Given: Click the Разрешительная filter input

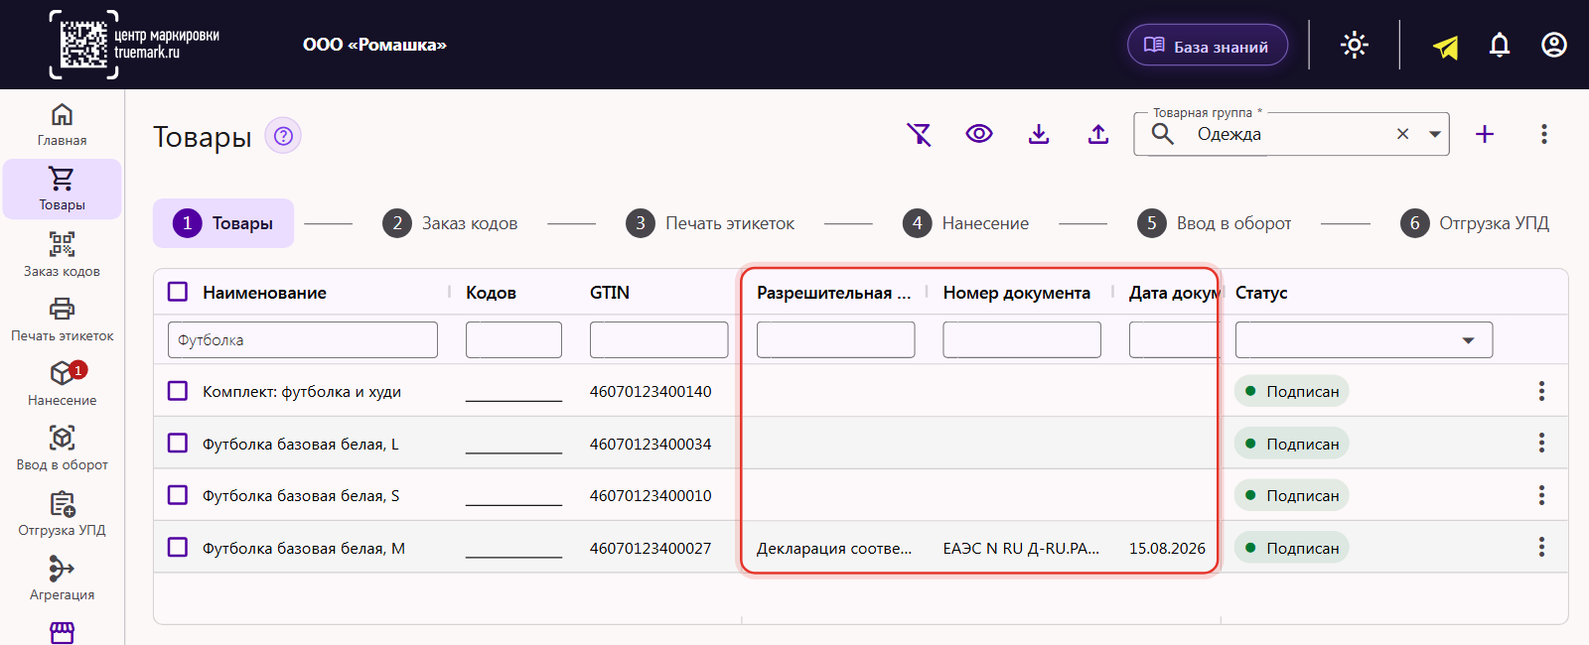Looking at the screenshot, I should pyautogui.click(x=835, y=339).
